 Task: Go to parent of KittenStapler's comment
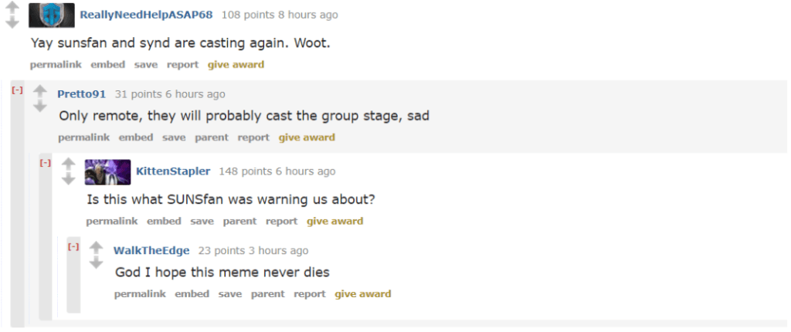(x=239, y=221)
